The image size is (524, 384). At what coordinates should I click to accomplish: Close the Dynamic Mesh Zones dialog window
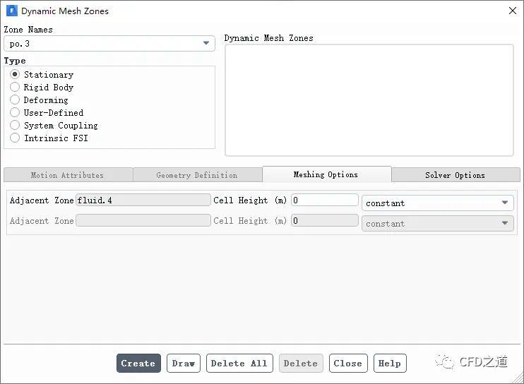512,11
